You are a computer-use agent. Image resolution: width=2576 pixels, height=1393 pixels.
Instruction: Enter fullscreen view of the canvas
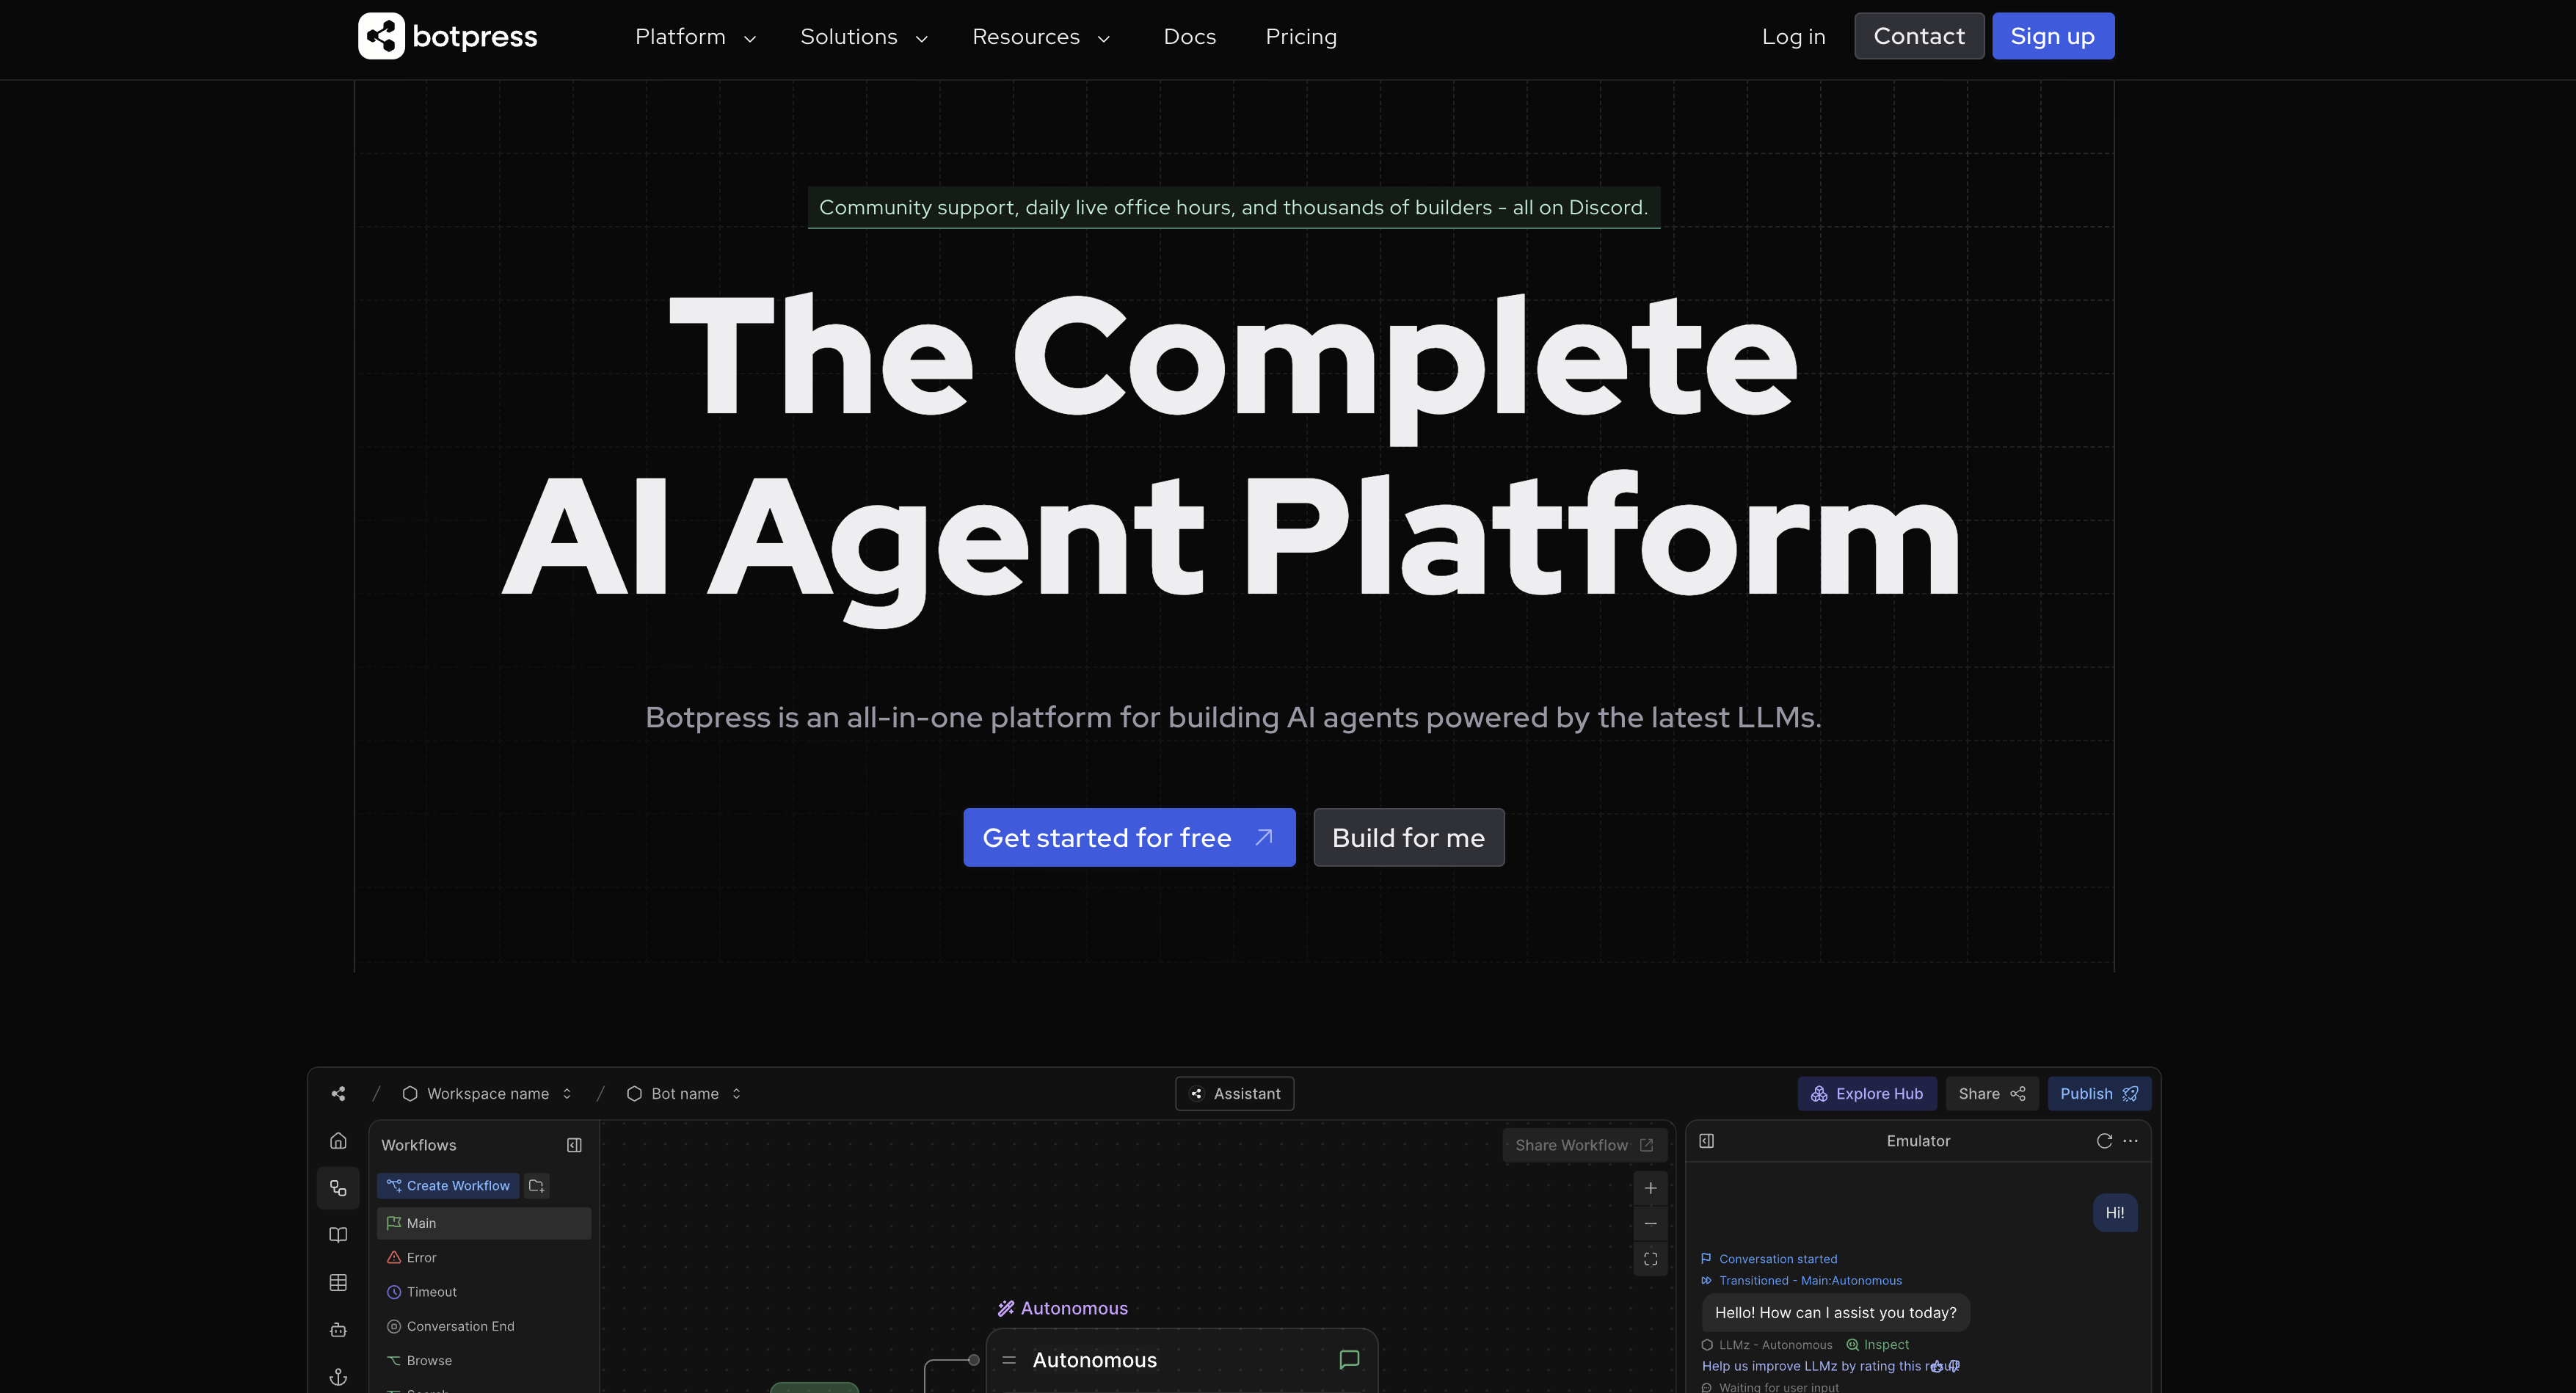tap(1651, 1258)
